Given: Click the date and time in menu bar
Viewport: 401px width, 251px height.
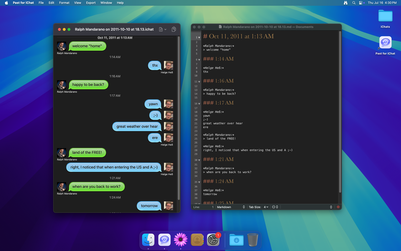Looking at the screenshot, I should (382, 3).
